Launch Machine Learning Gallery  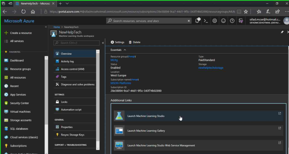coord(198,131)
